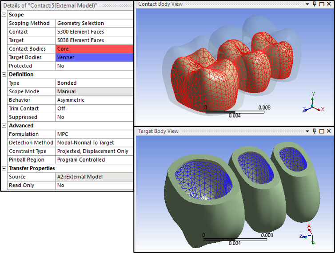Close the Target Body View panel
The image size is (335, 253).
point(329,131)
